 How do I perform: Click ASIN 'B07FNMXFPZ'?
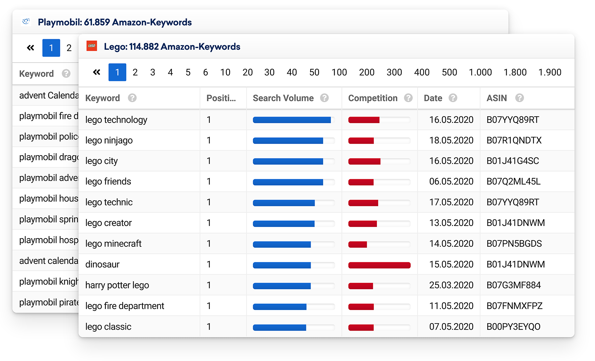(x=515, y=306)
